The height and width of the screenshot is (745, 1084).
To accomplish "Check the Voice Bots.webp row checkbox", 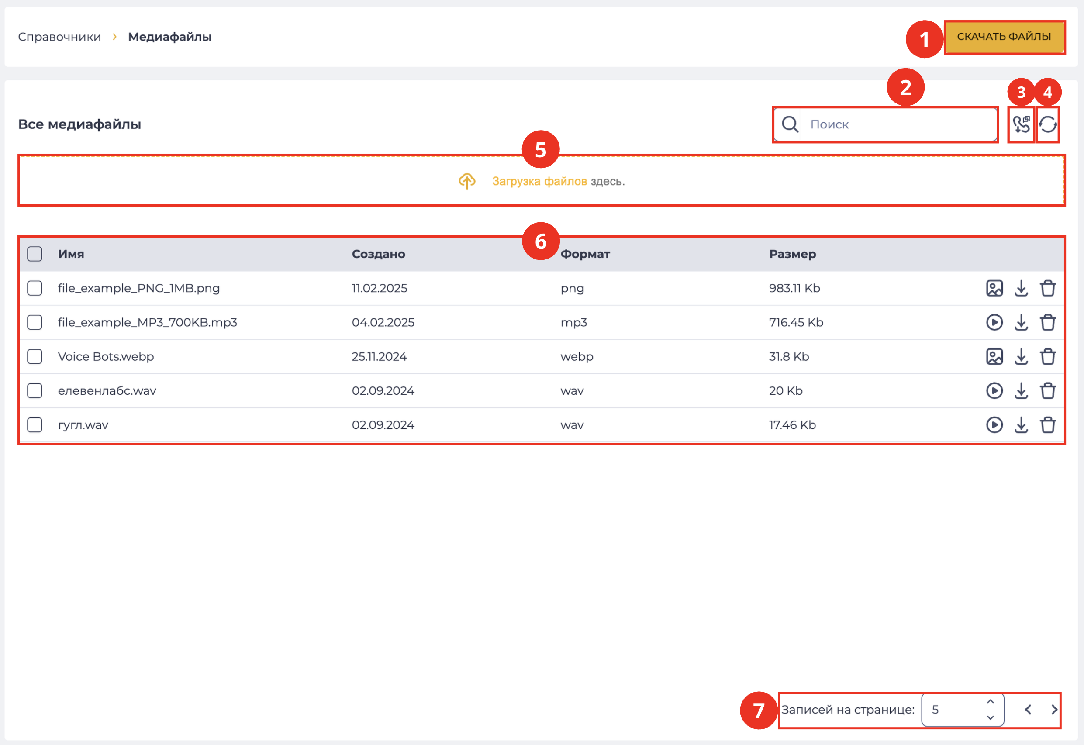I will 35,357.
